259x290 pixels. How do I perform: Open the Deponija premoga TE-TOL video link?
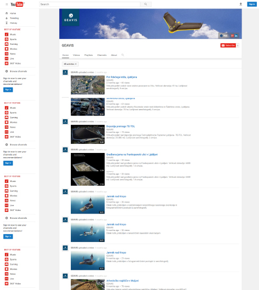pyautogui.click(x=121, y=127)
